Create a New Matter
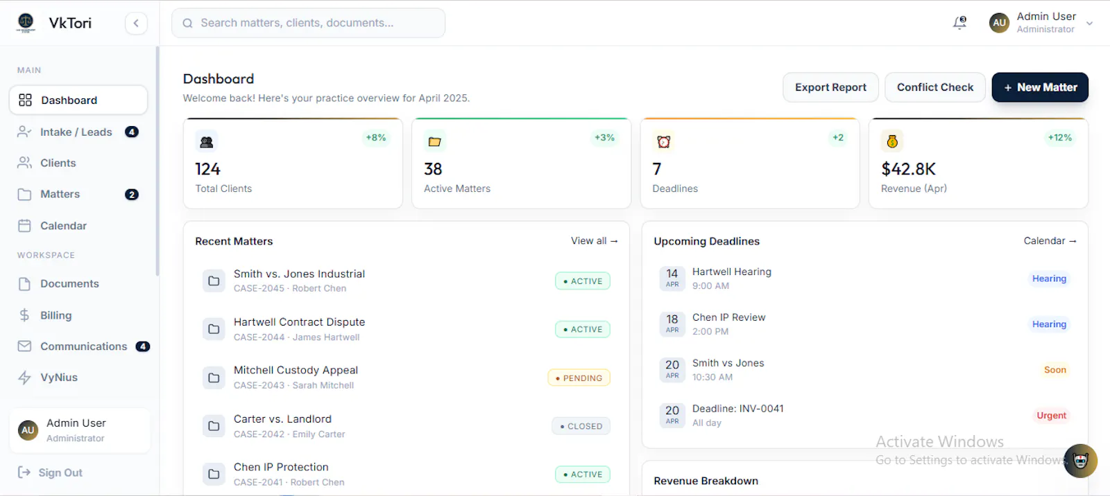 point(1040,87)
